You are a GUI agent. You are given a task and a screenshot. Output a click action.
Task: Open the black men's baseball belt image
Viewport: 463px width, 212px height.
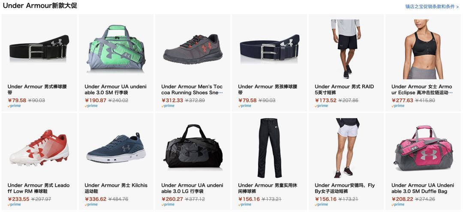pos(39,48)
